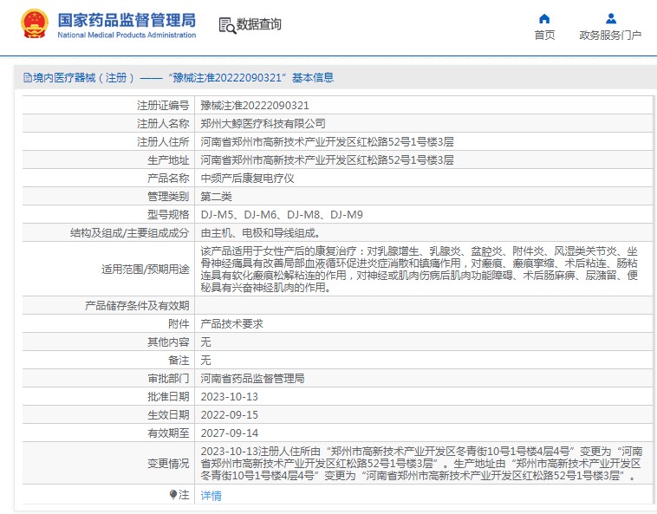Click the 生产地址 address value

pyautogui.click(x=328, y=160)
